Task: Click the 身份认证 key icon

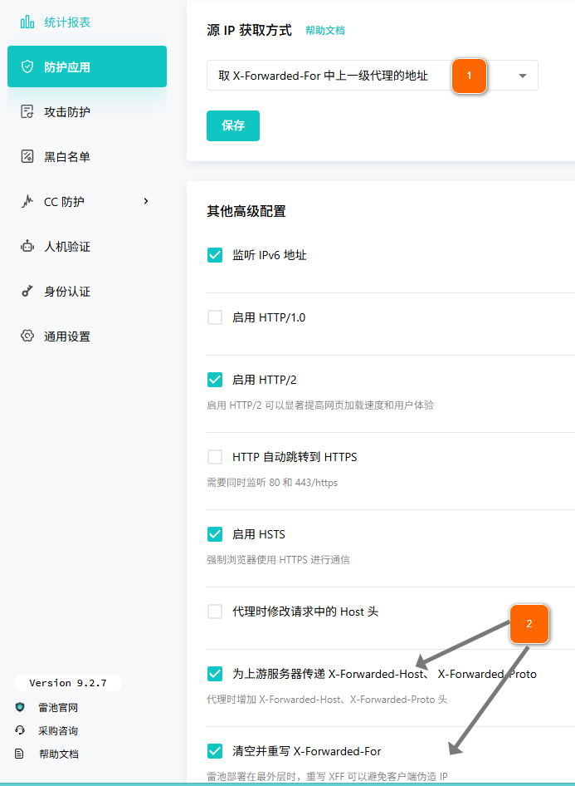Action: (27, 292)
